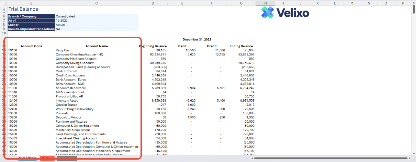Click the Branch / Company label cell
This screenshot has width=416, height=162.
click(32, 16)
